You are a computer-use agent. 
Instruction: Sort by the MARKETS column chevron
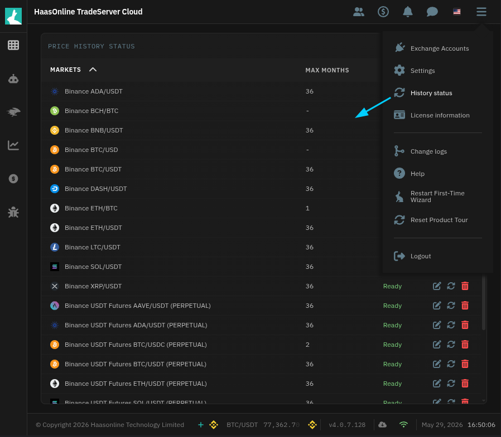point(93,70)
